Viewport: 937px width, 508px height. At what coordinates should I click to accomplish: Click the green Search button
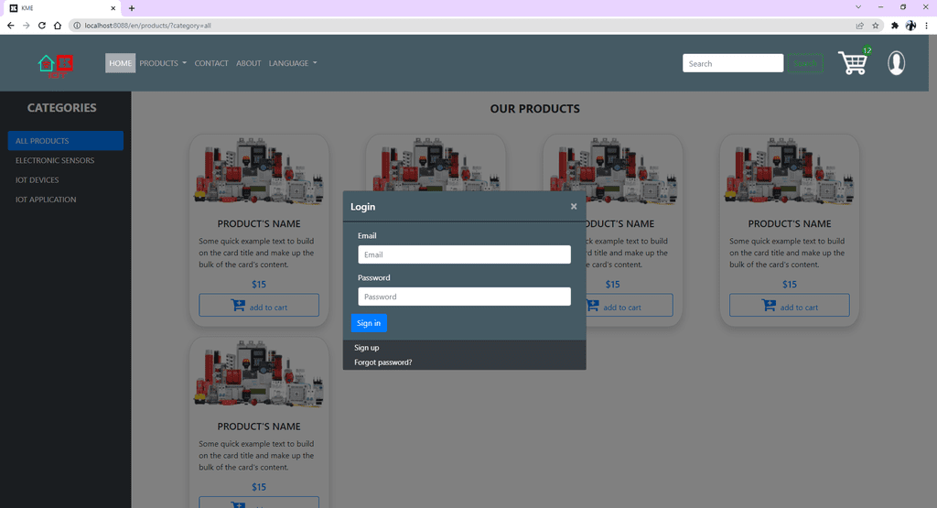click(805, 63)
